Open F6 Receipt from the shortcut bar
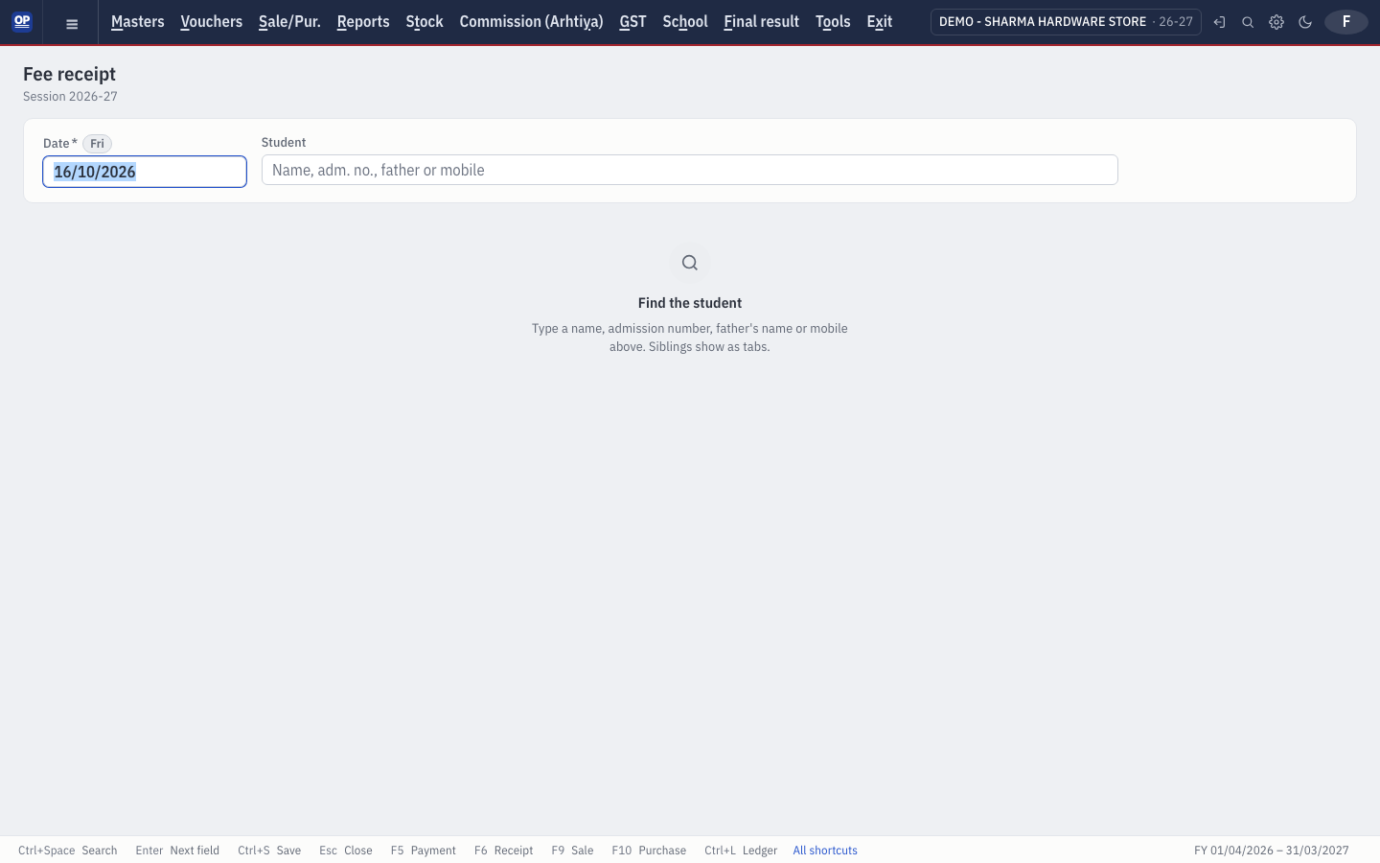This screenshot has width=1380, height=863. [504, 851]
